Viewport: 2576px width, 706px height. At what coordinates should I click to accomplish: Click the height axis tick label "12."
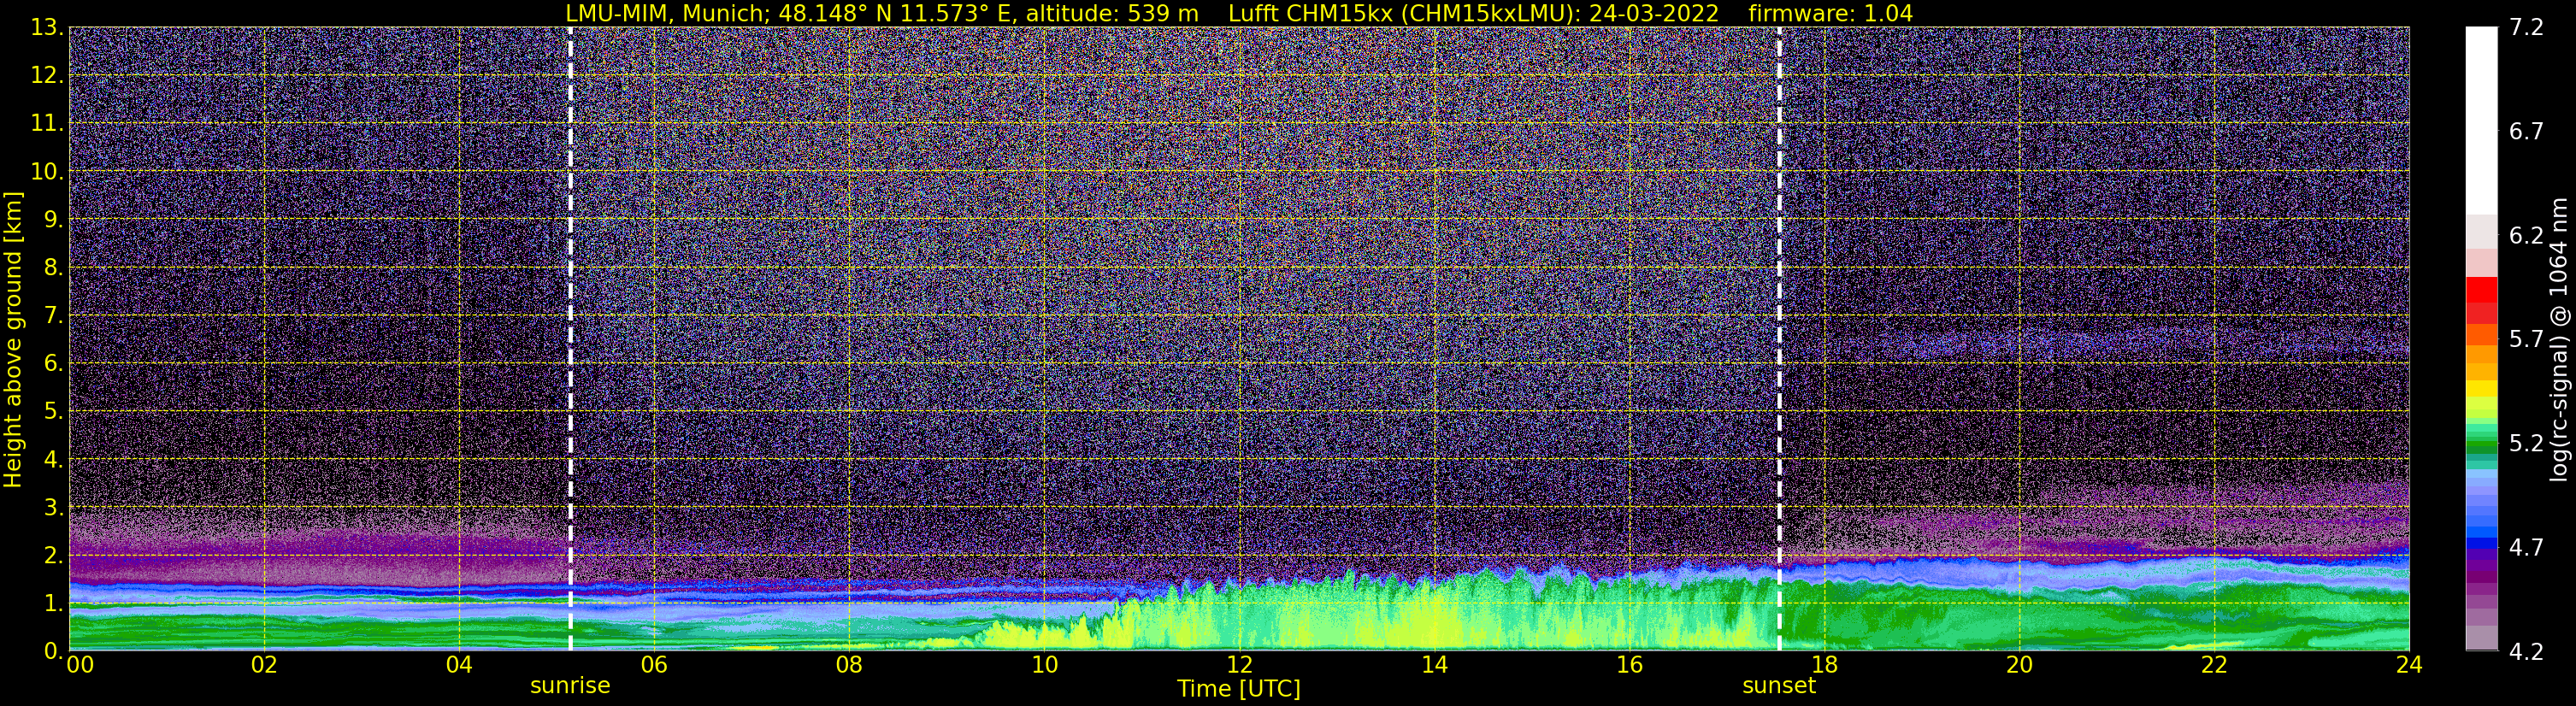pyautogui.click(x=47, y=75)
